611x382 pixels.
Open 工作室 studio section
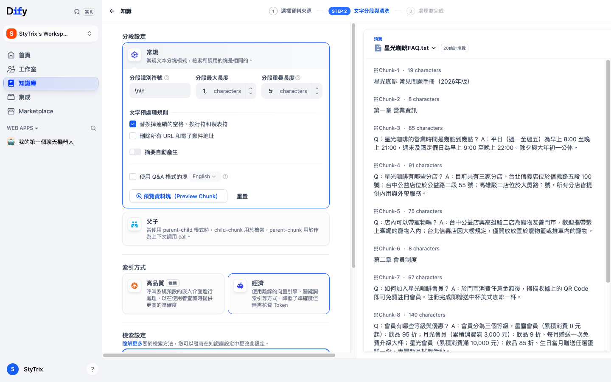tap(51, 69)
